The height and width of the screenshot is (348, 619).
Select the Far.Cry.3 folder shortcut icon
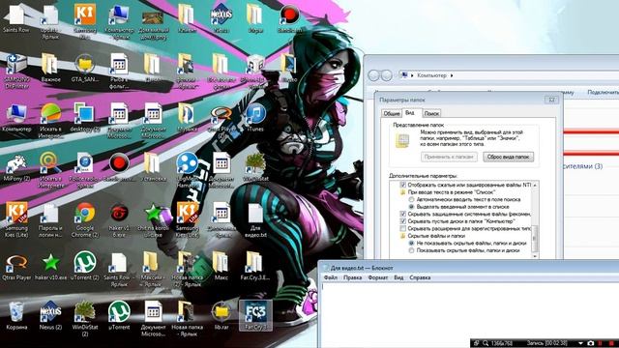tap(254, 263)
